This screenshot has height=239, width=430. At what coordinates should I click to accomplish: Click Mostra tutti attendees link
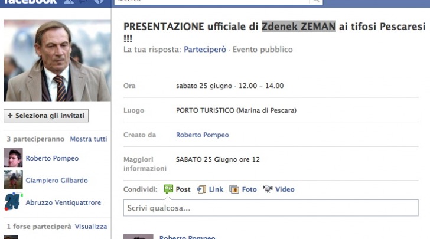pyautogui.click(x=89, y=139)
